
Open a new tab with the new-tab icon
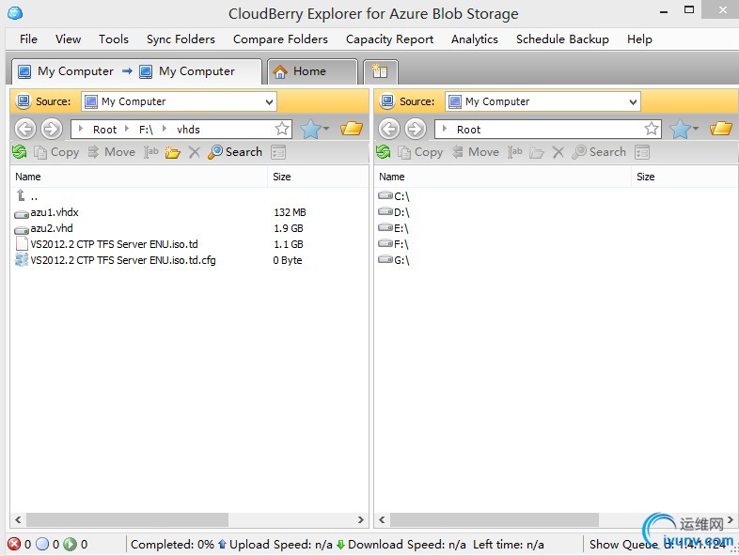pyautogui.click(x=381, y=71)
